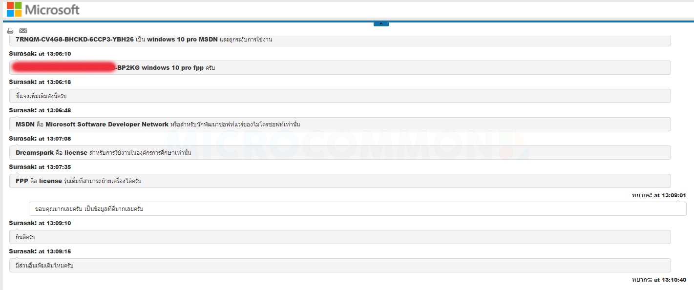Click the customer timestamp 13:10:40
694x290 pixels.
pos(659,280)
